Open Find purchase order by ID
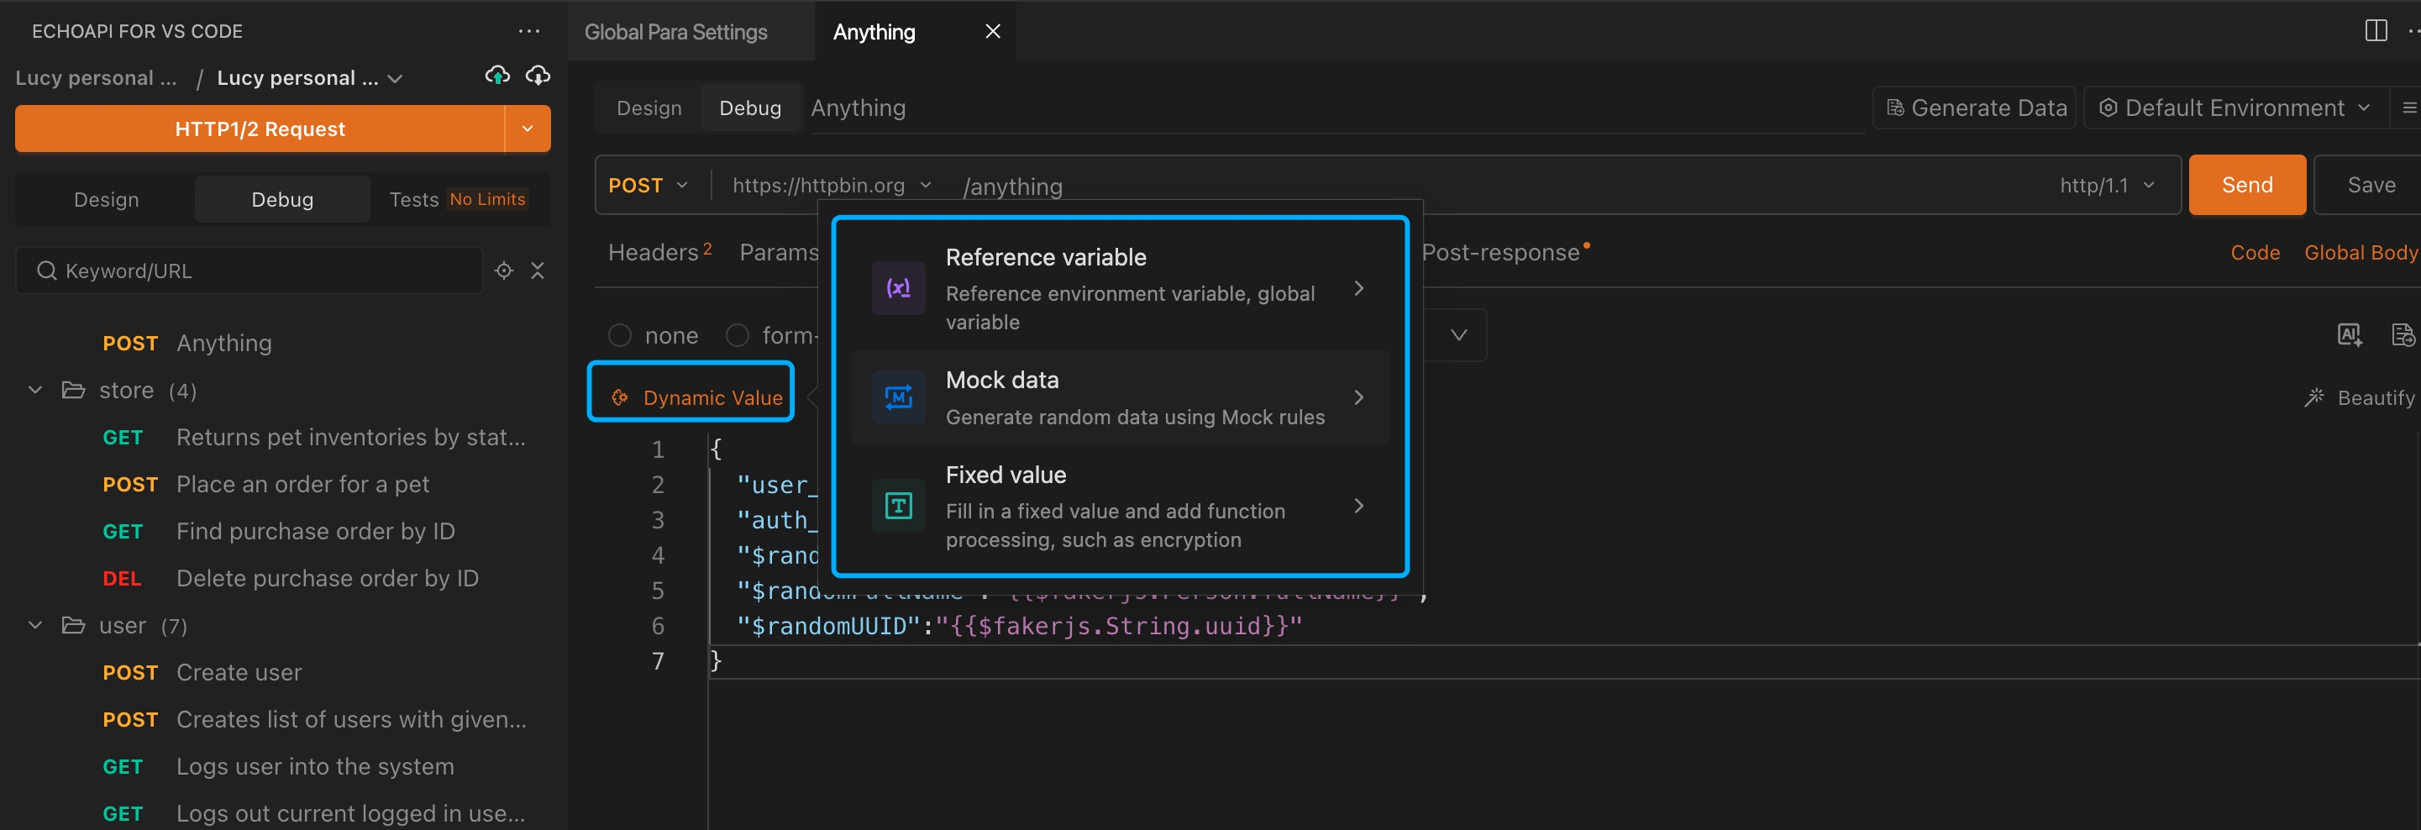The height and width of the screenshot is (830, 2421). [278, 531]
